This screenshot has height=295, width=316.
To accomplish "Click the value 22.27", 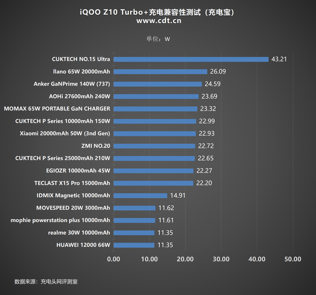I will click(204, 171).
